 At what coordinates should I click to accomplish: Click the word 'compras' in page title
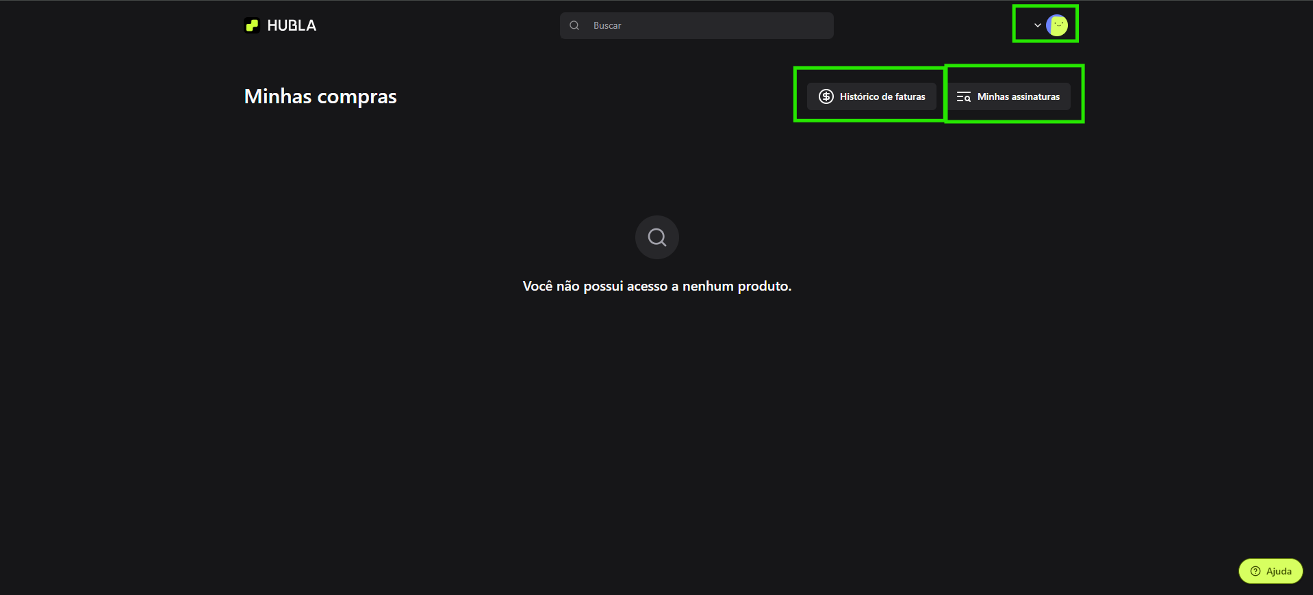coord(357,97)
